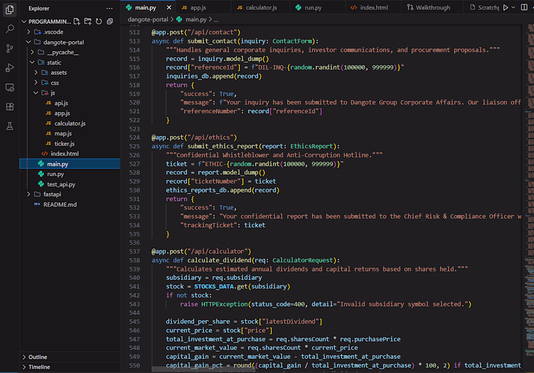Open run dropdown arrow beside play button
534x373 pixels.
[x=513, y=7]
